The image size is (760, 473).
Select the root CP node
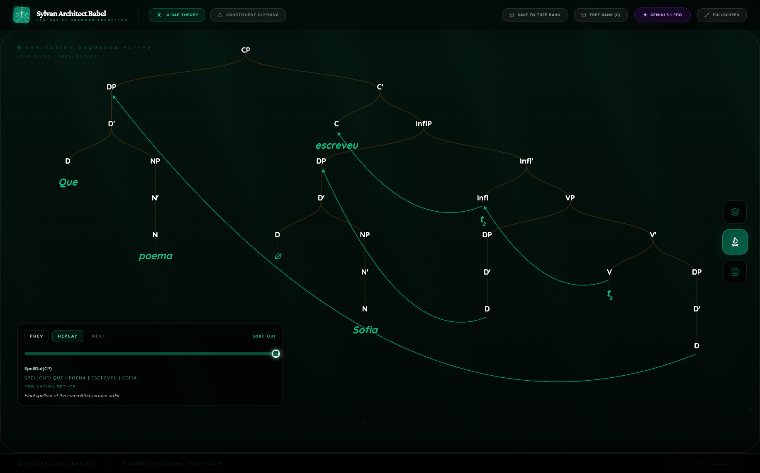246,50
